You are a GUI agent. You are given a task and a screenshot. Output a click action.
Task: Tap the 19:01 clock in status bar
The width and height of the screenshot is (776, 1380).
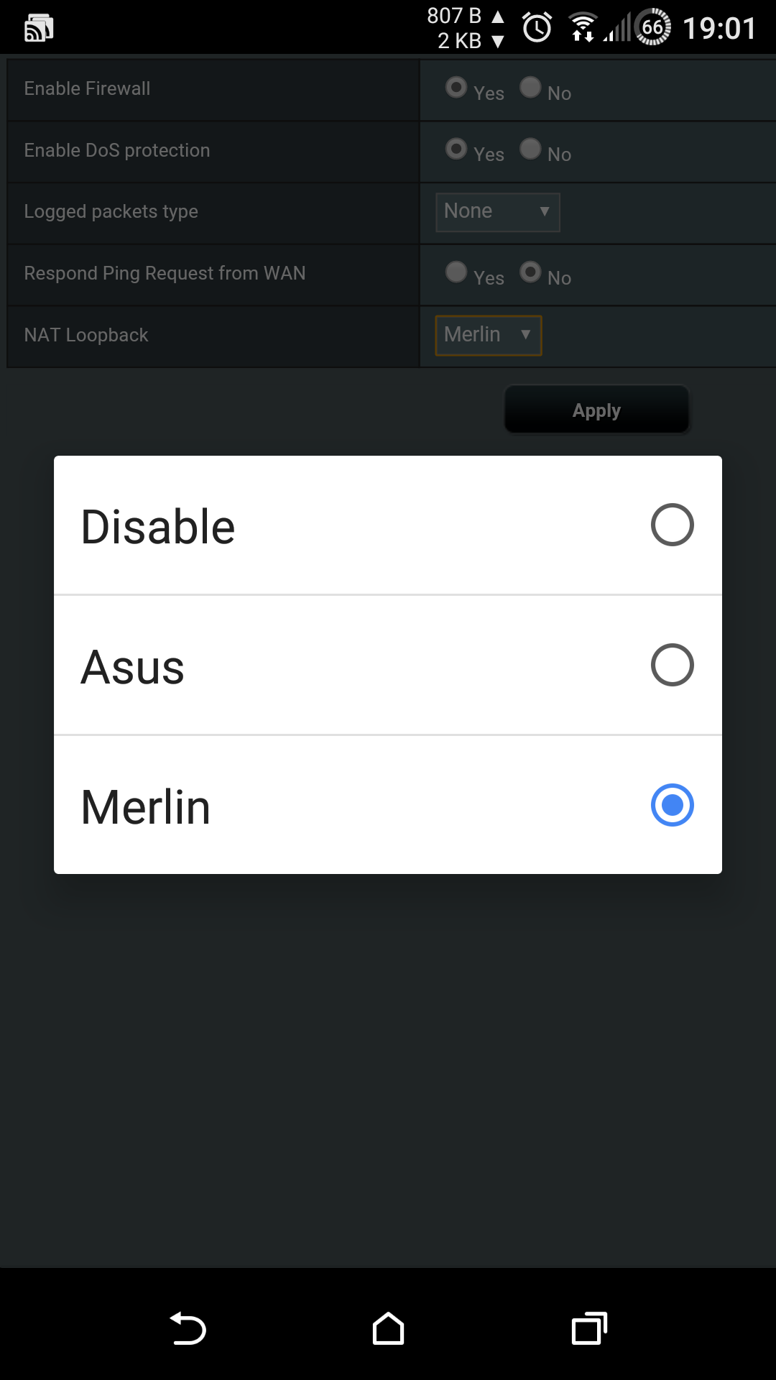[719, 29]
